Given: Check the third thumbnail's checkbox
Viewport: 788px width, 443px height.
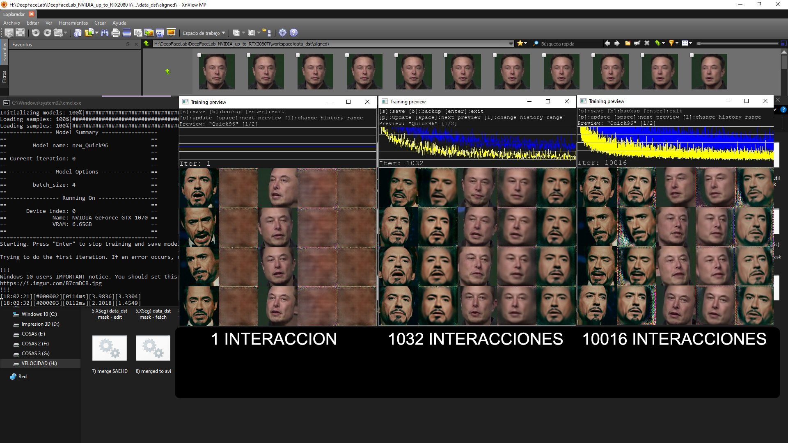Looking at the screenshot, I should tap(298, 55).
